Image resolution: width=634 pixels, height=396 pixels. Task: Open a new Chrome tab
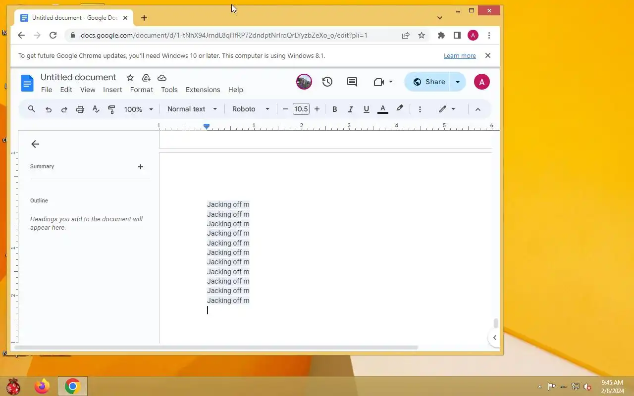tap(144, 18)
